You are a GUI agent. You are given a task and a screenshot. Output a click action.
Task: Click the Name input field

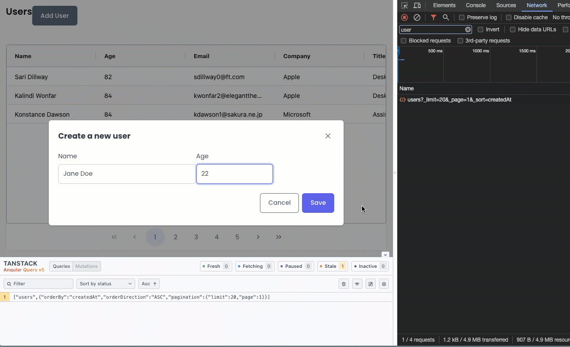127,174
